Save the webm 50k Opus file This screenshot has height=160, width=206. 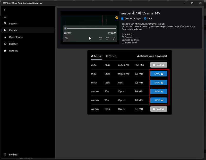coord(159,92)
